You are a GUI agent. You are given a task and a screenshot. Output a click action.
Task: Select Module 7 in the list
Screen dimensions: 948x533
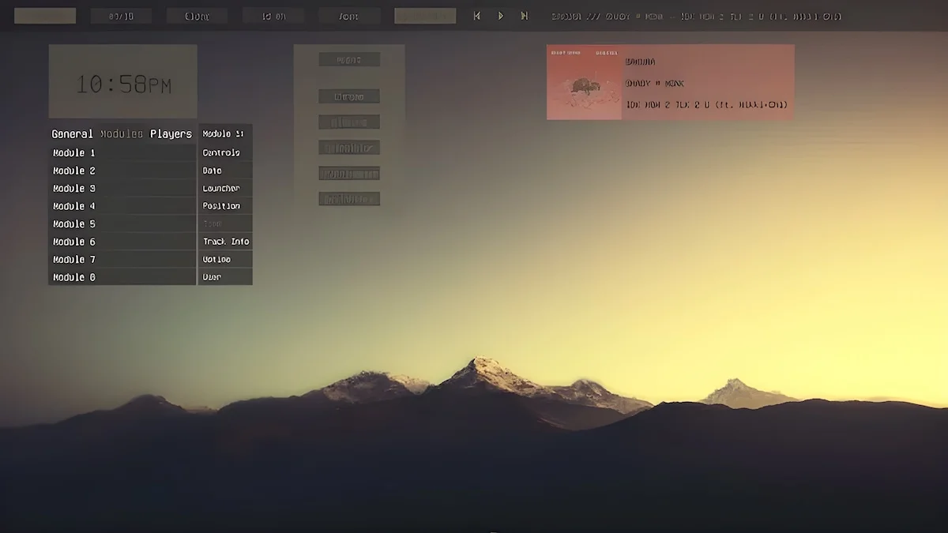click(122, 260)
